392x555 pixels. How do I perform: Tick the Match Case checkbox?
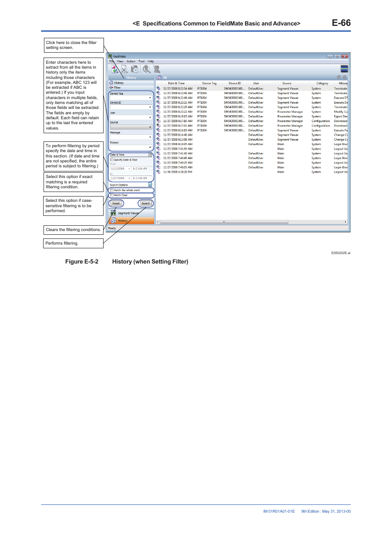pos(112,195)
